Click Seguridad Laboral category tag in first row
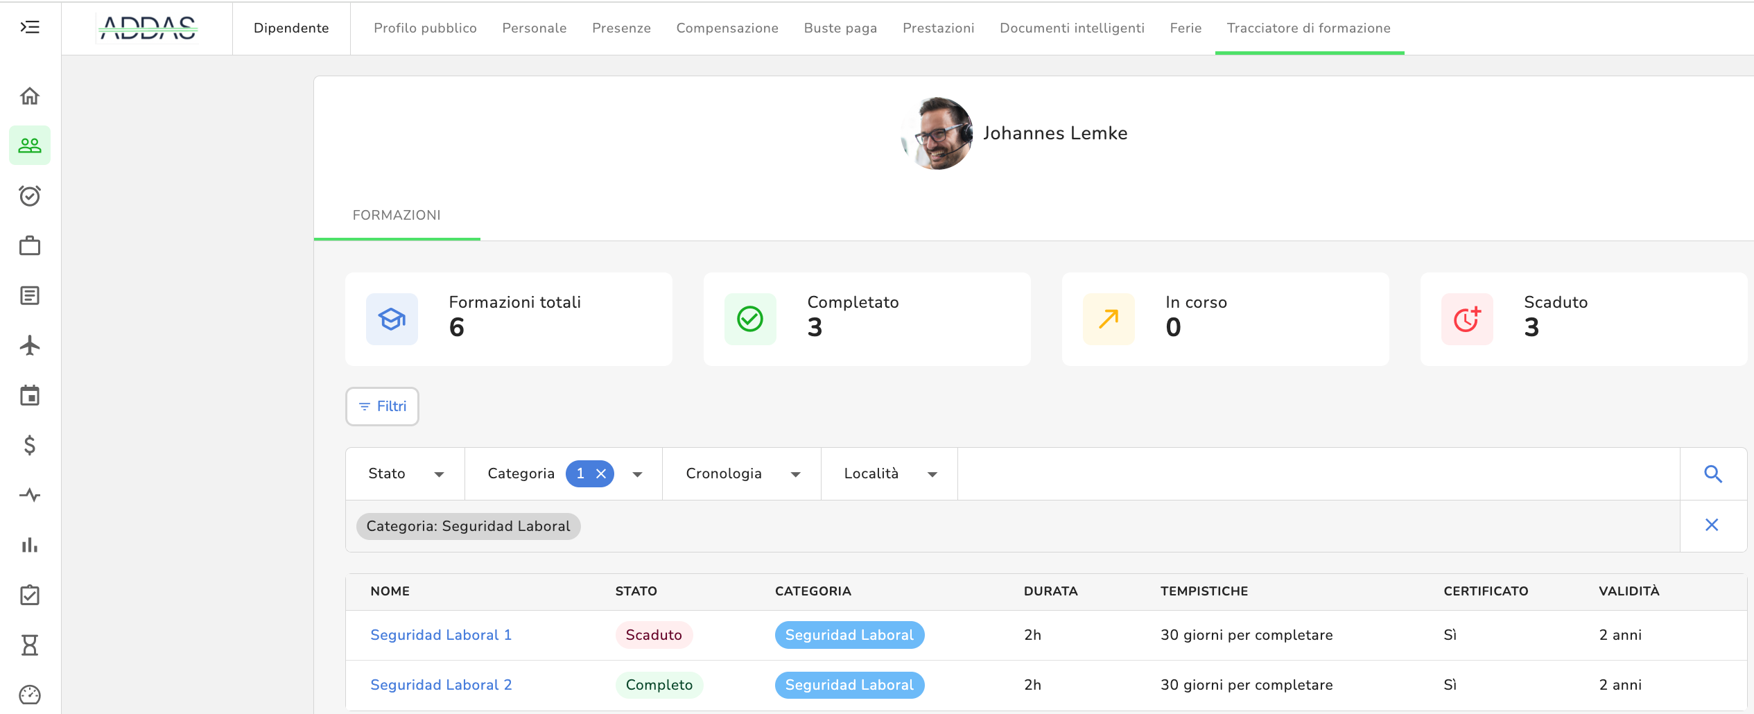The height and width of the screenshot is (714, 1754). point(849,635)
